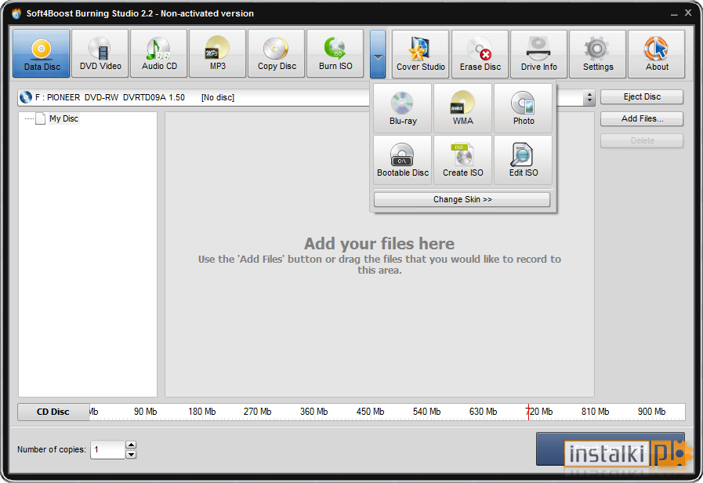Select My Disc in the tree

point(63,118)
